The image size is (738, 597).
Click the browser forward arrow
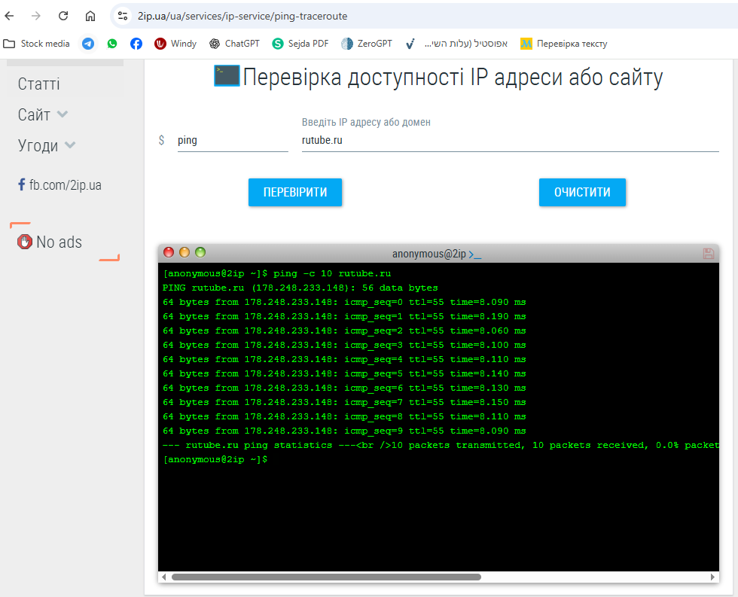(x=36, y=16)
